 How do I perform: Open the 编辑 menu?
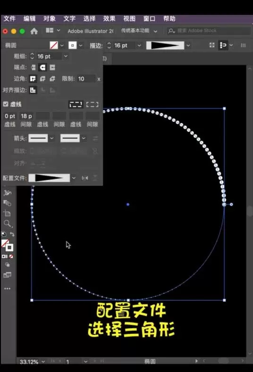coord(29,18)
